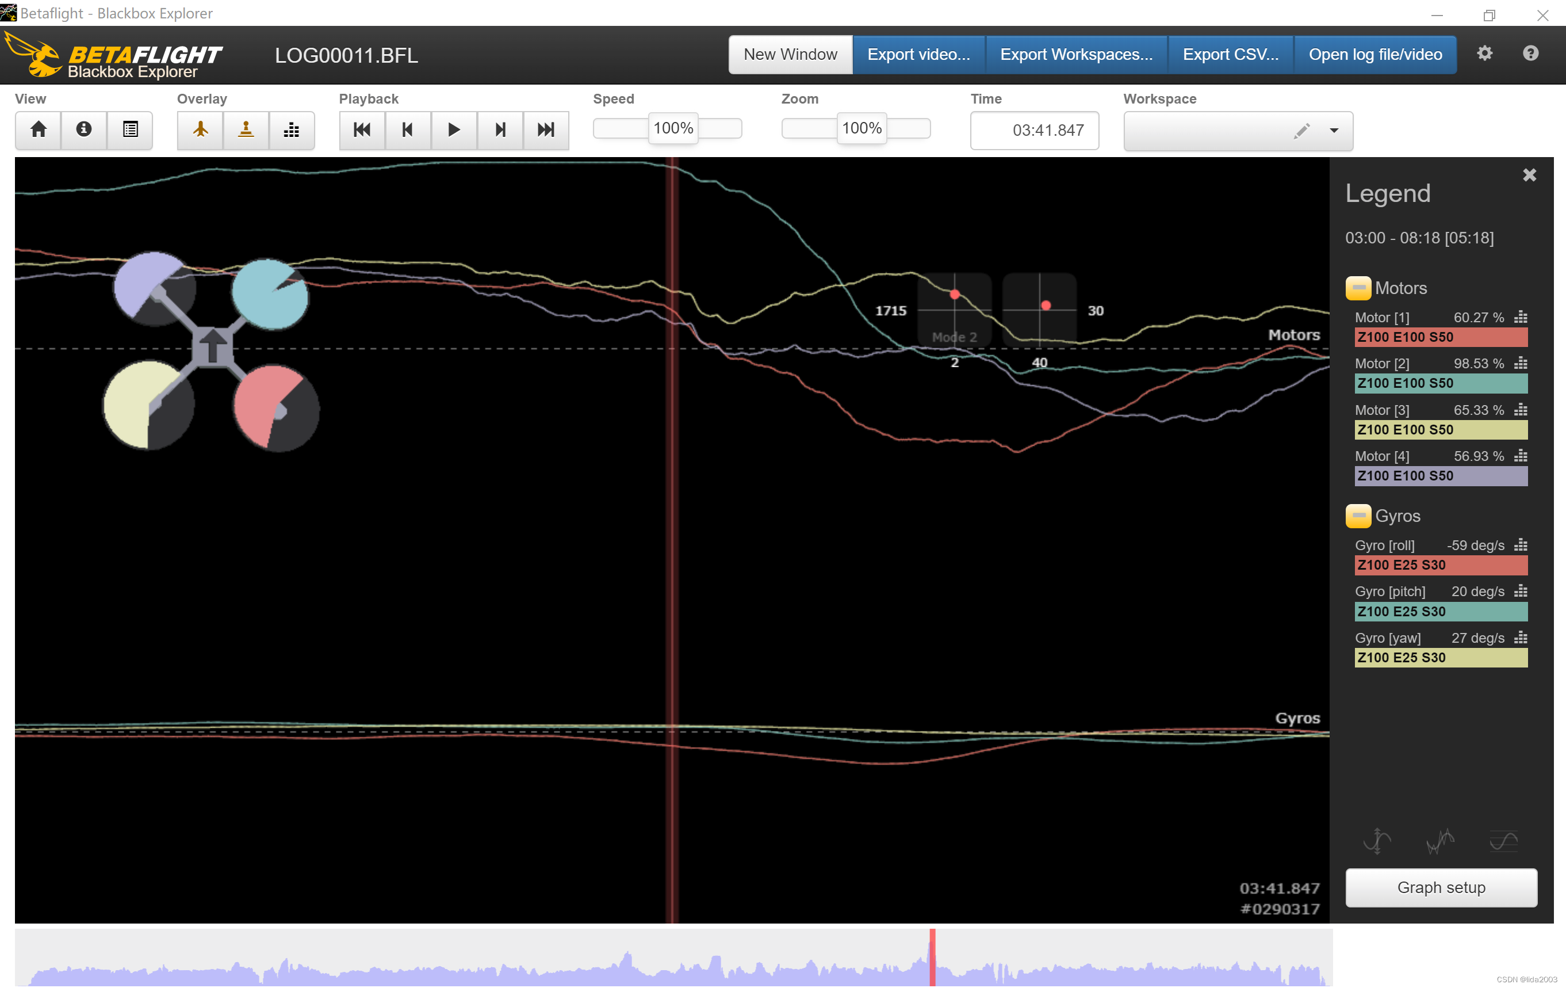Jump to end of the log
The width and height of the screenshot is (1566, 988).
[546, 129]
